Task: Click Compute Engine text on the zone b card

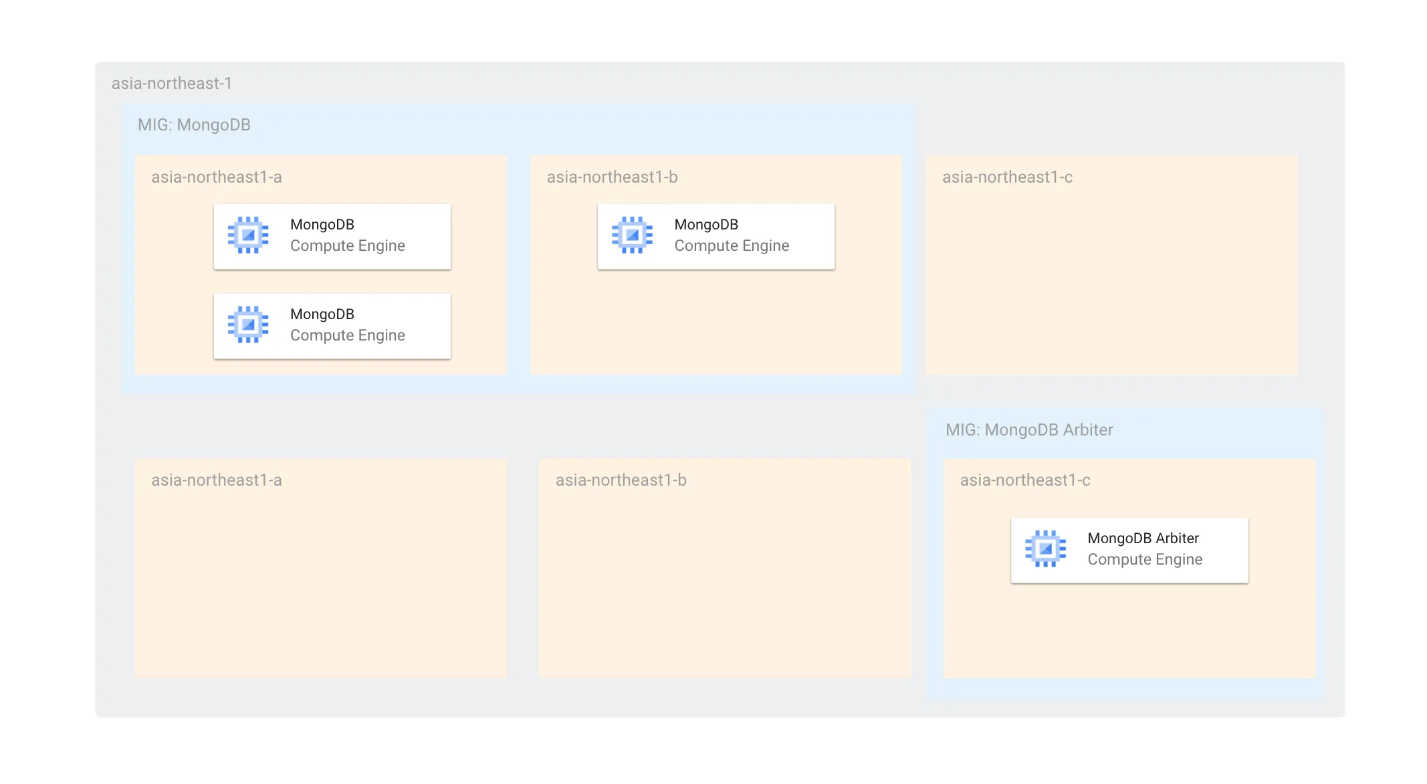Action: (x=731, y=246)
